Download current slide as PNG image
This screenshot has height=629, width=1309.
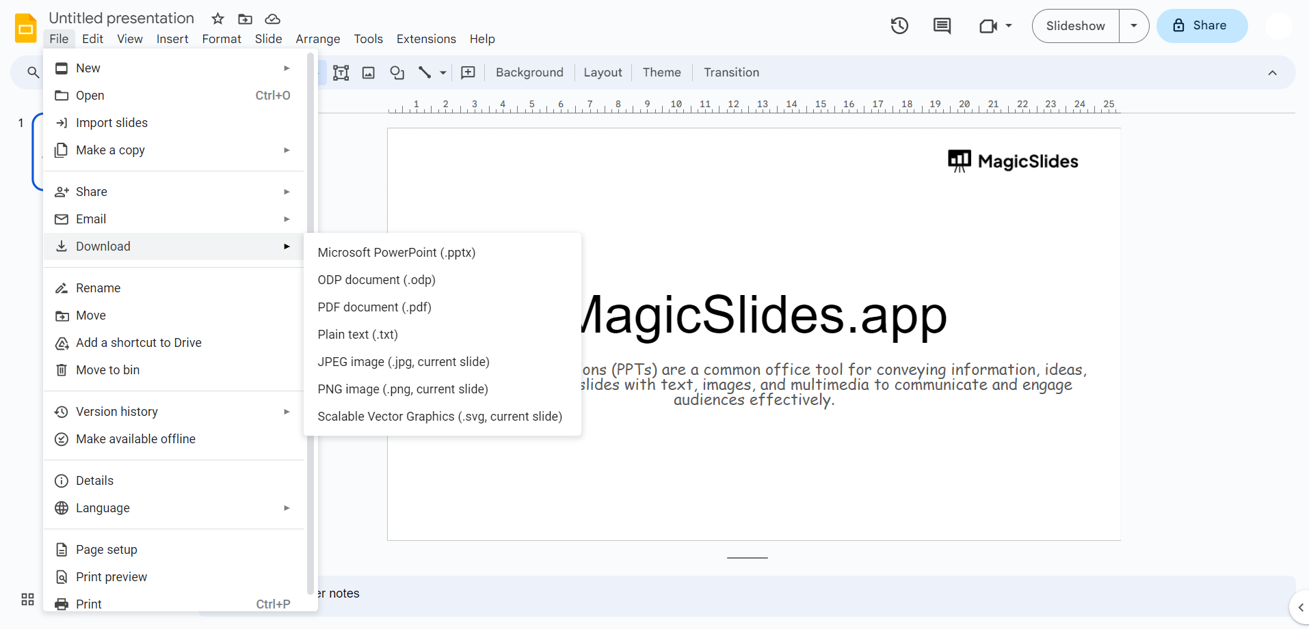tap(442, 389)
